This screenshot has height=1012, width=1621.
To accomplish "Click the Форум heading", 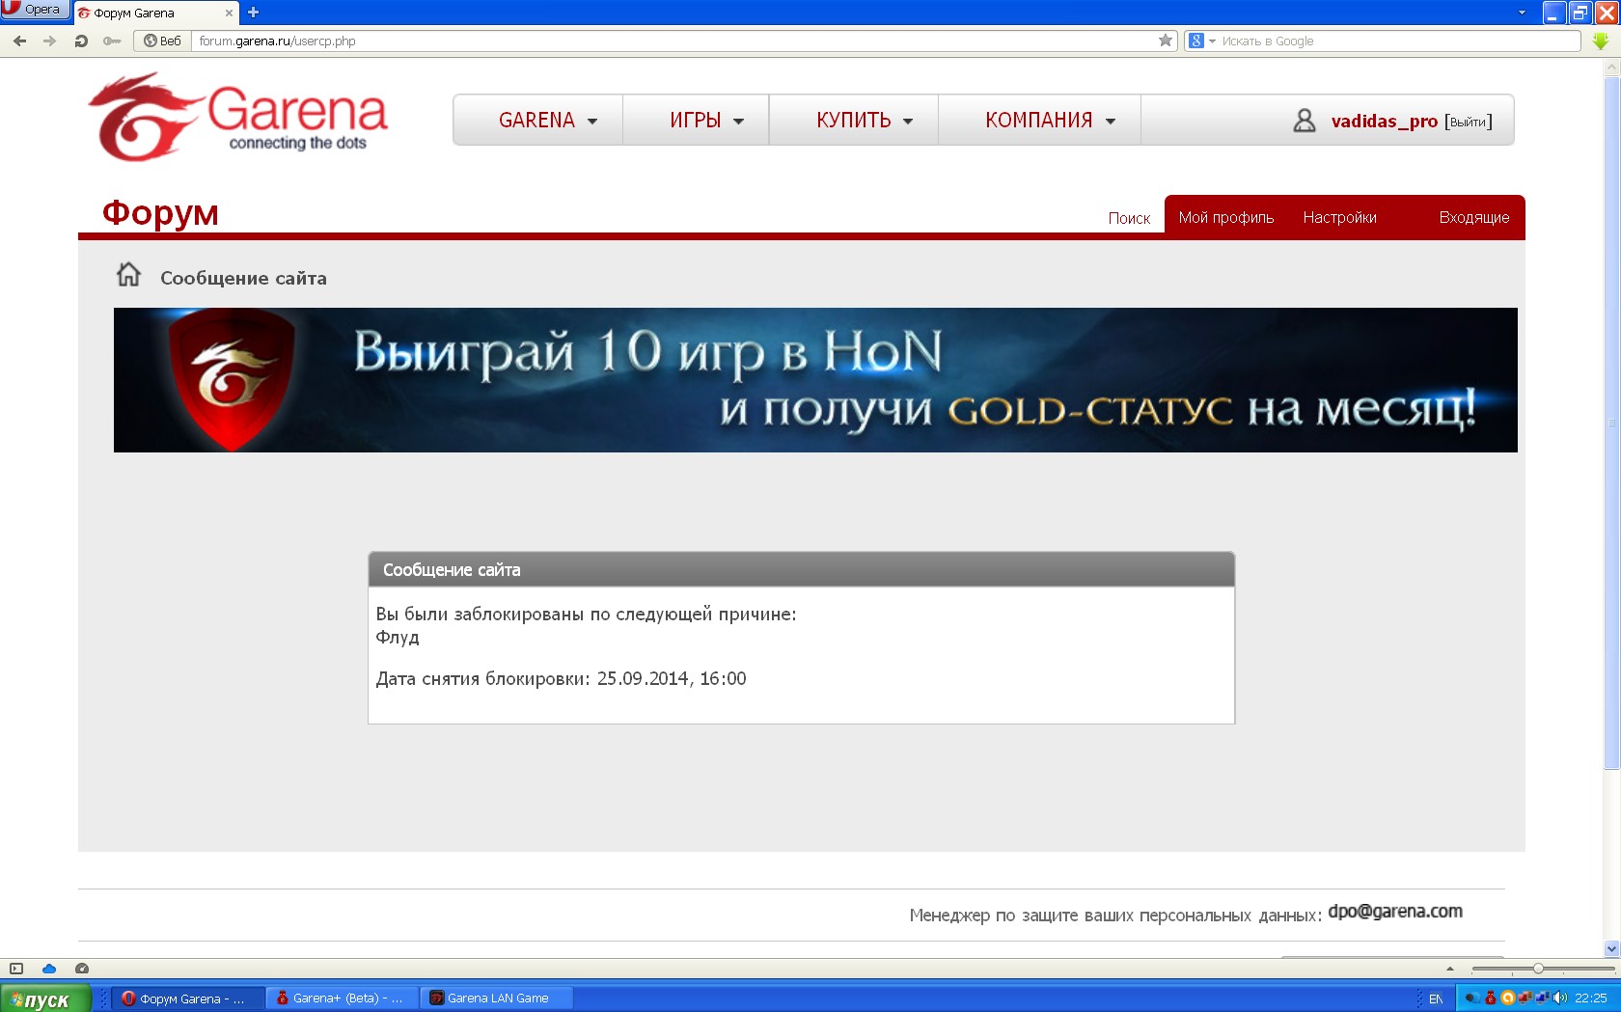I will [x=160, y=212].
